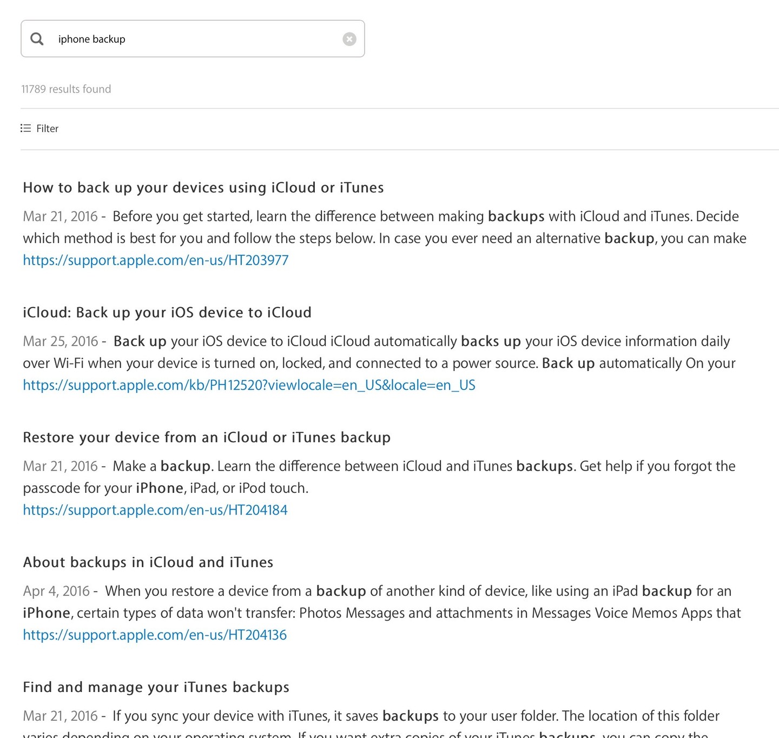This screenshot has width=779, height=738.
Task: Open 'Find and manage your iTunes backups'
Action: pos(156,687)
